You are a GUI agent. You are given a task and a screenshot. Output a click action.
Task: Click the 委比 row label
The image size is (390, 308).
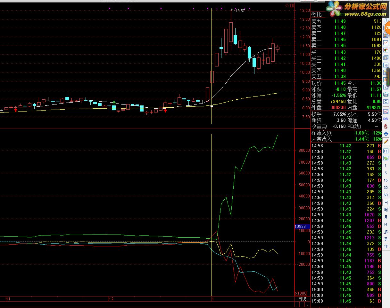(x=316, y=15)
